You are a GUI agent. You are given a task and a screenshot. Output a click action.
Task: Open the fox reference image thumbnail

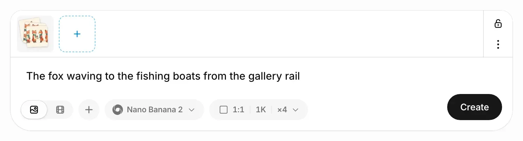point(35,34)
